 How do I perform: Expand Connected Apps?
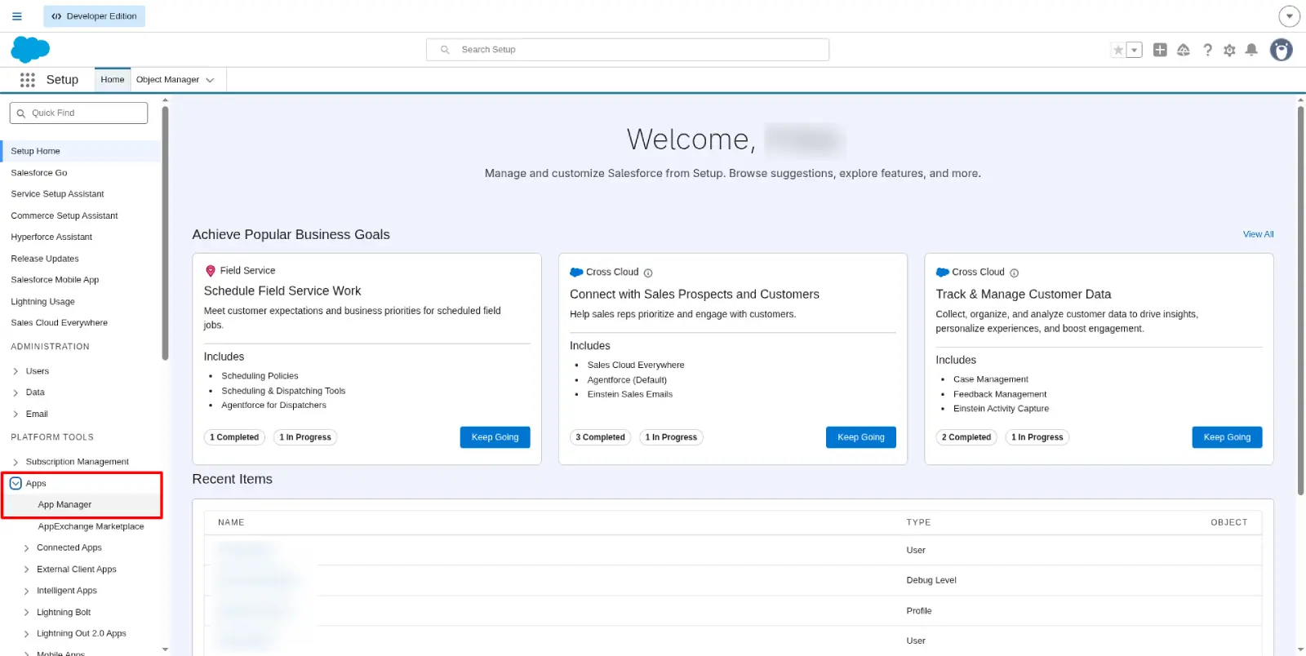[x=26, y=548]
